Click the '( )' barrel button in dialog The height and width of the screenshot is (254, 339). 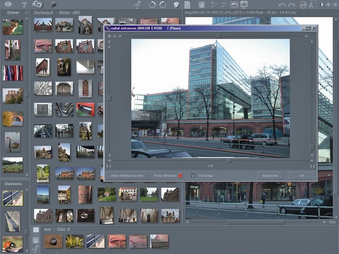[109, 166]
